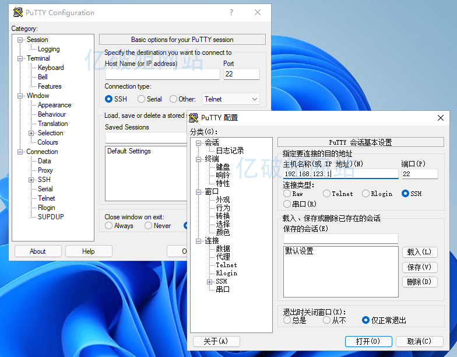457x357 pixels.
Task: Click the 打开(O) button
Action: click(367, 341)
